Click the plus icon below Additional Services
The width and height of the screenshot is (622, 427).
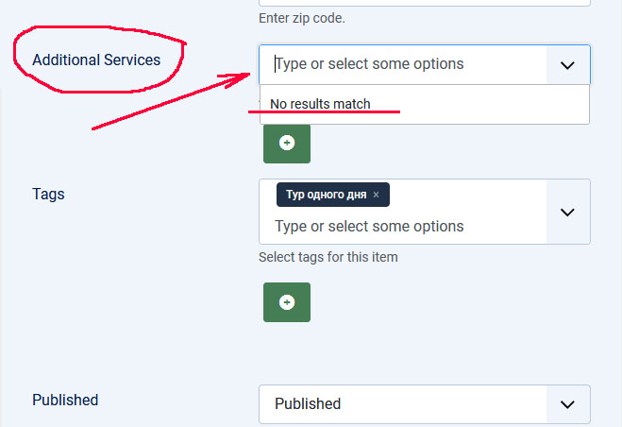[287, 143]
